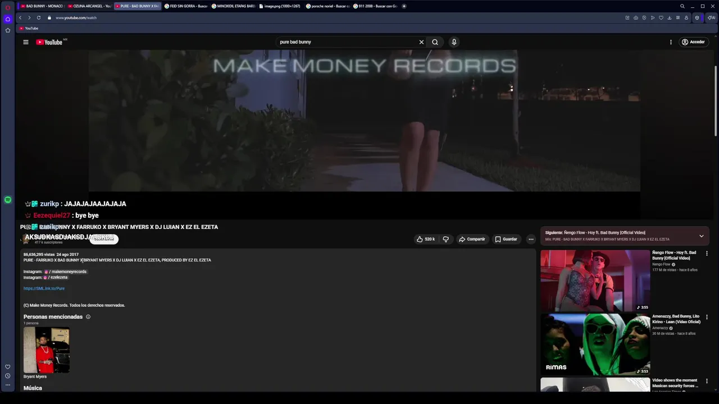Open YouTube settings three-dot menu
The height and width of the screenshot is (404, 719).
coord(671,42)
